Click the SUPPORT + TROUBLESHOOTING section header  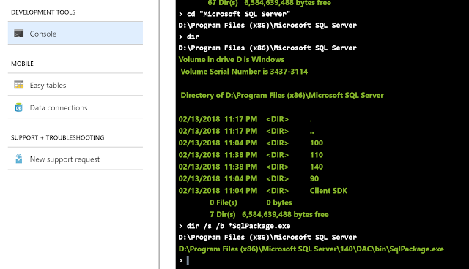pos(58,137)
